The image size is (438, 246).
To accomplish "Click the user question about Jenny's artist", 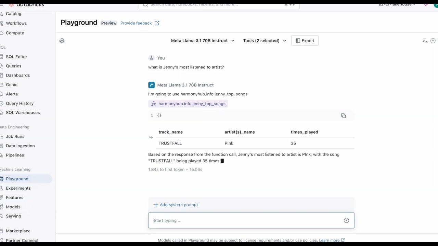I will [186, 67].
